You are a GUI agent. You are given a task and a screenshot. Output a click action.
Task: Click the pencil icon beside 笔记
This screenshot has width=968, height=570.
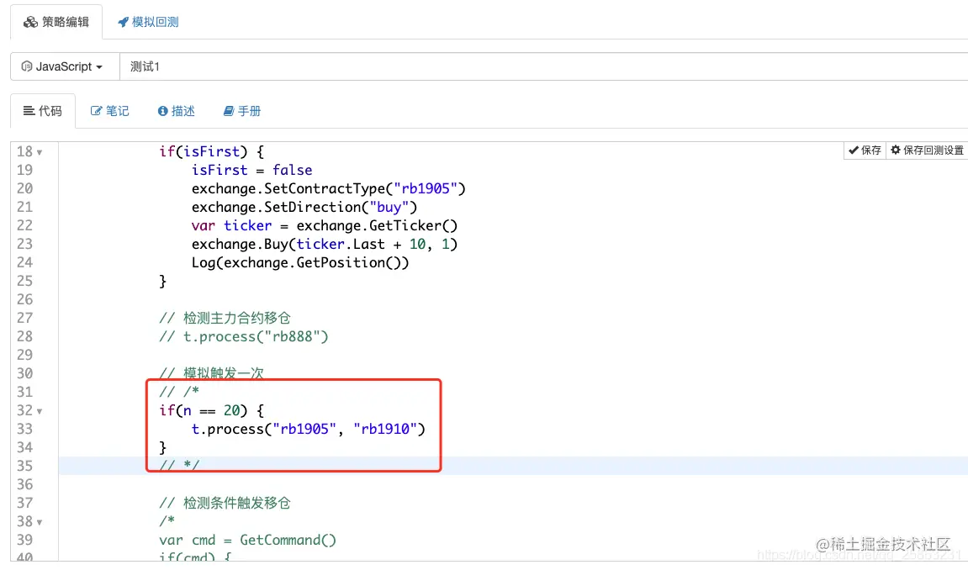pos(96,111)
